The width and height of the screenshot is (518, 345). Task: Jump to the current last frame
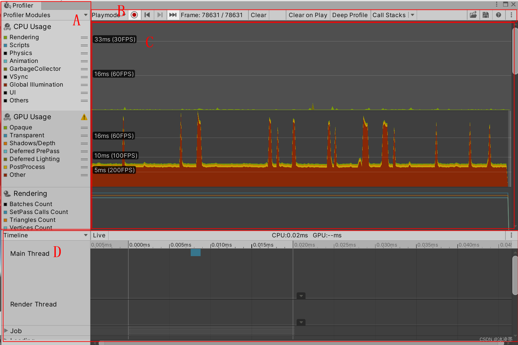point(173,15)
